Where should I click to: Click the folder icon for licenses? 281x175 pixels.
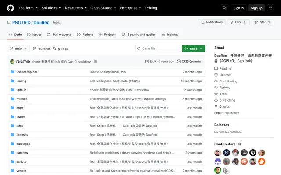point(12,134)
